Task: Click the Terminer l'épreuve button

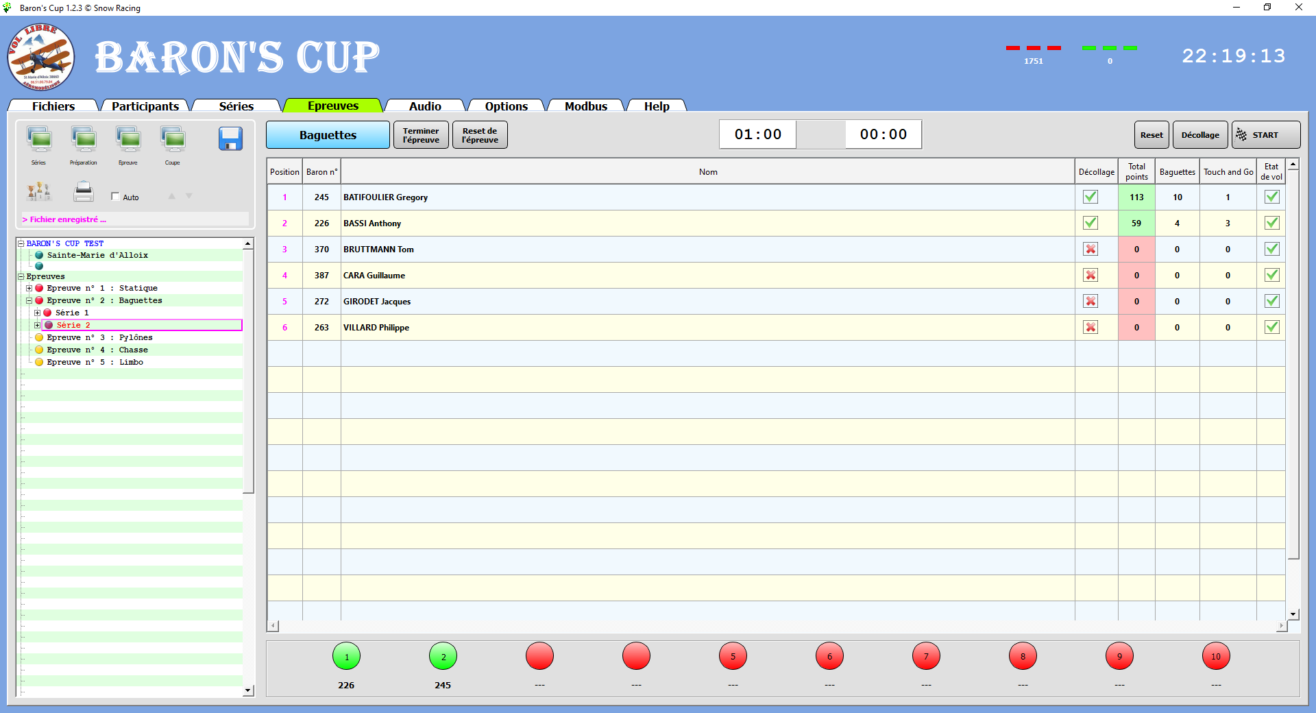Action: pos(420,134)
